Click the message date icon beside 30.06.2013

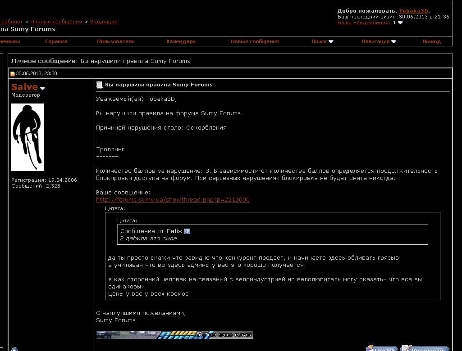pos(13,74)
